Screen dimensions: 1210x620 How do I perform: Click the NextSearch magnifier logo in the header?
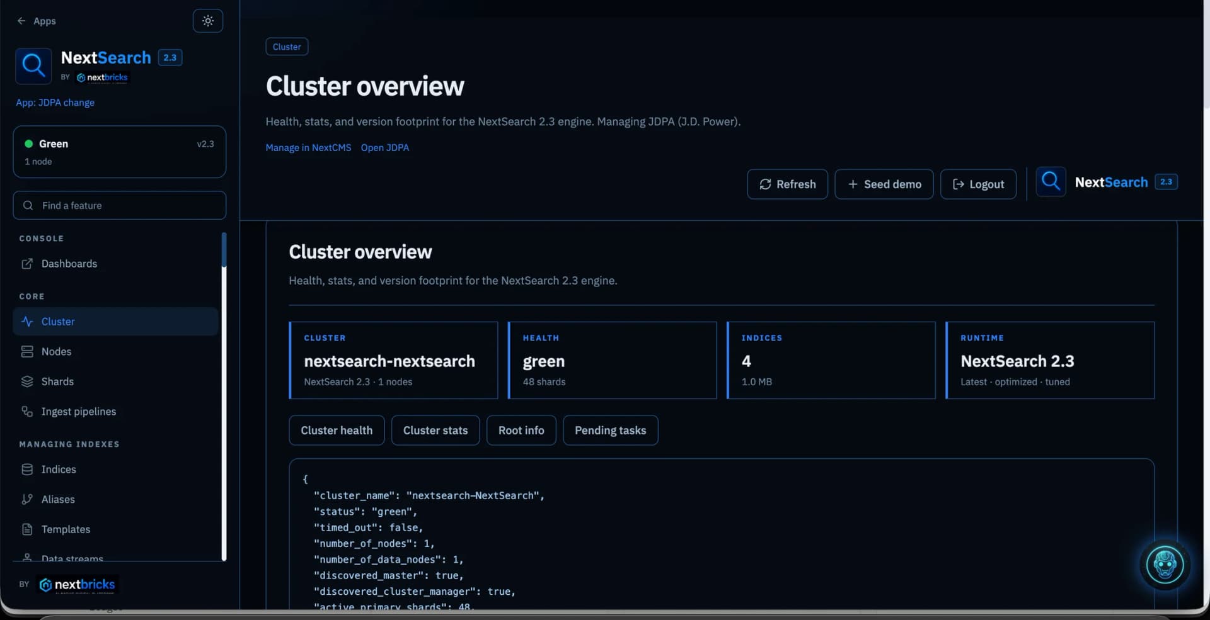(x=1051, y=182)
